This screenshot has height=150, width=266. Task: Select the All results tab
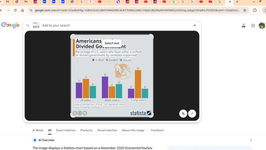pos(49,130)
